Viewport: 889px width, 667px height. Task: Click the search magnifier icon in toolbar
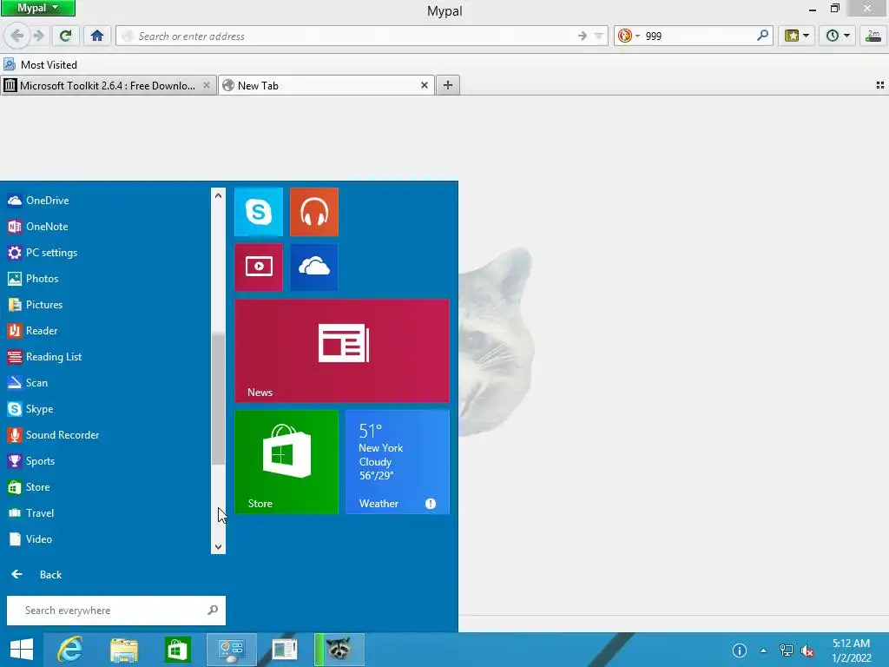tap(762, 36)
